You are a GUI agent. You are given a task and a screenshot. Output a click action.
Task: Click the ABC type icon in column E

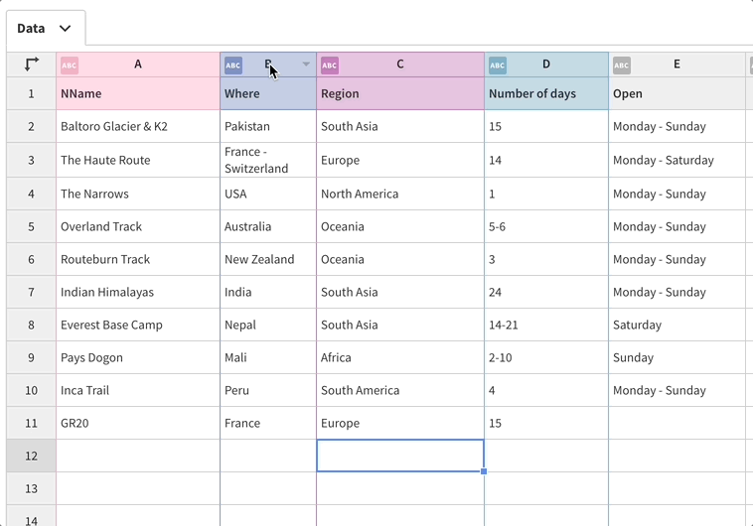[622, 66]
